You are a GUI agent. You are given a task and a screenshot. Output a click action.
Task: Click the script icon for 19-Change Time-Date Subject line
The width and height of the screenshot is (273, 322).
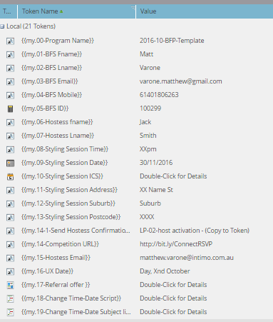click(x=10, y=312)
